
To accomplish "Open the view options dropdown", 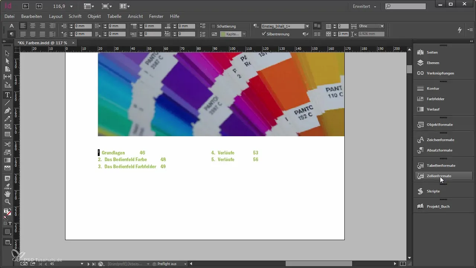I will point(90,6).
